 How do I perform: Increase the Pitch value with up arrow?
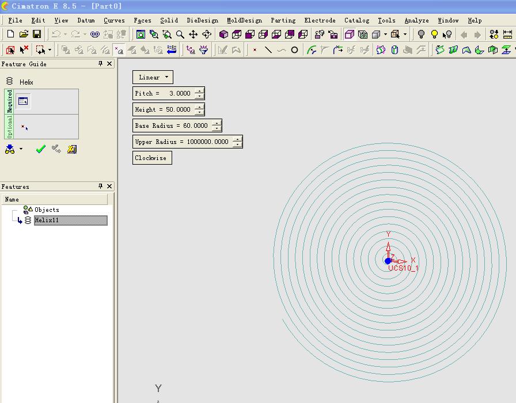199,90
